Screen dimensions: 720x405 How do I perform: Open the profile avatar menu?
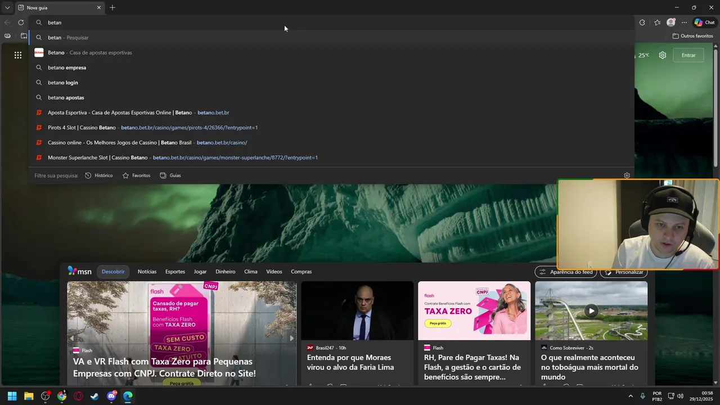pyautogui.click(x=670, y=22)
